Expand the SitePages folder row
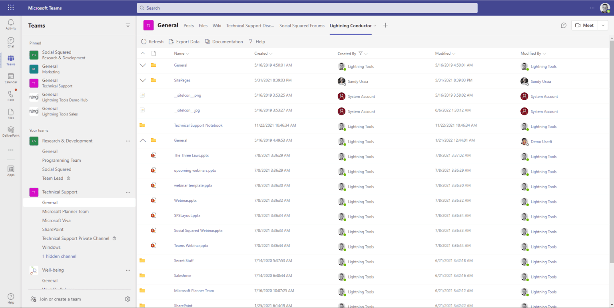 [143, 80]
